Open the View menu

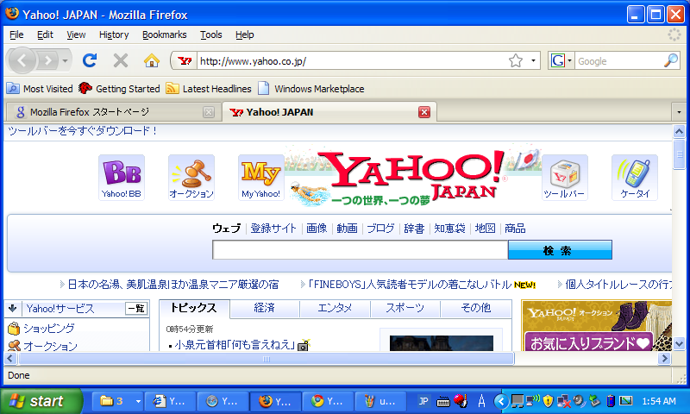(76, 34)
